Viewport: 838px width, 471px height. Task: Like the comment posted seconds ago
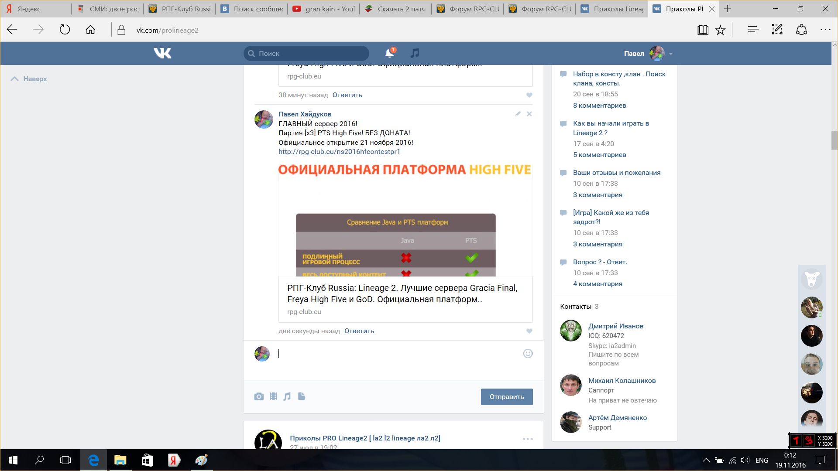529,331
